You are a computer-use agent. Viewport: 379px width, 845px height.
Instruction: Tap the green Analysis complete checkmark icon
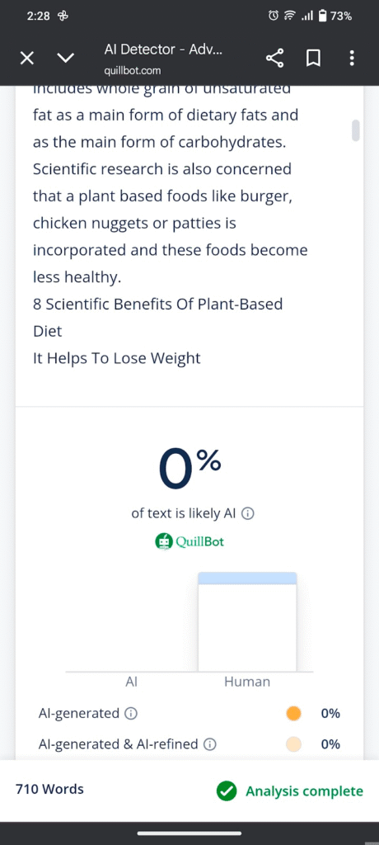pyautogui.click(x=227, y=791)
